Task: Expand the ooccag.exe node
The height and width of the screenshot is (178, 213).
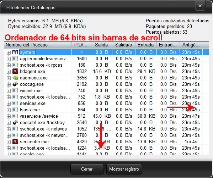Action: click(9, 84)
